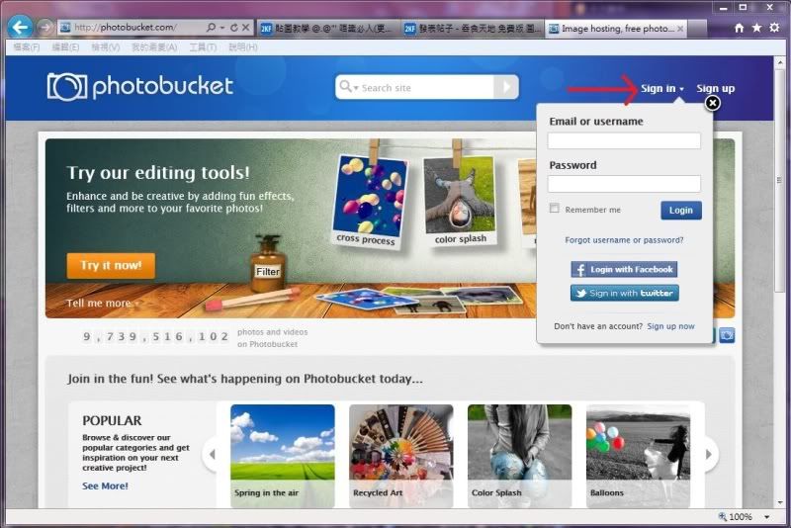Image resolution: width=791 pixels, height=528 pixels.
Task: Click the Email or username field
Action: point(624,140)
